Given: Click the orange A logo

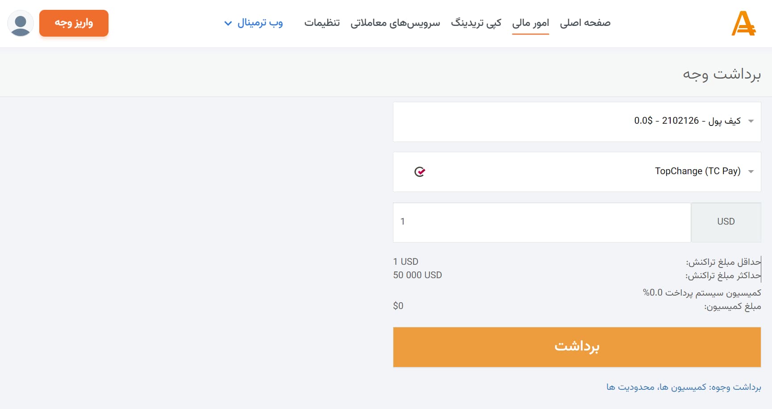Looking at the screenshot, I should click(743, 23).
